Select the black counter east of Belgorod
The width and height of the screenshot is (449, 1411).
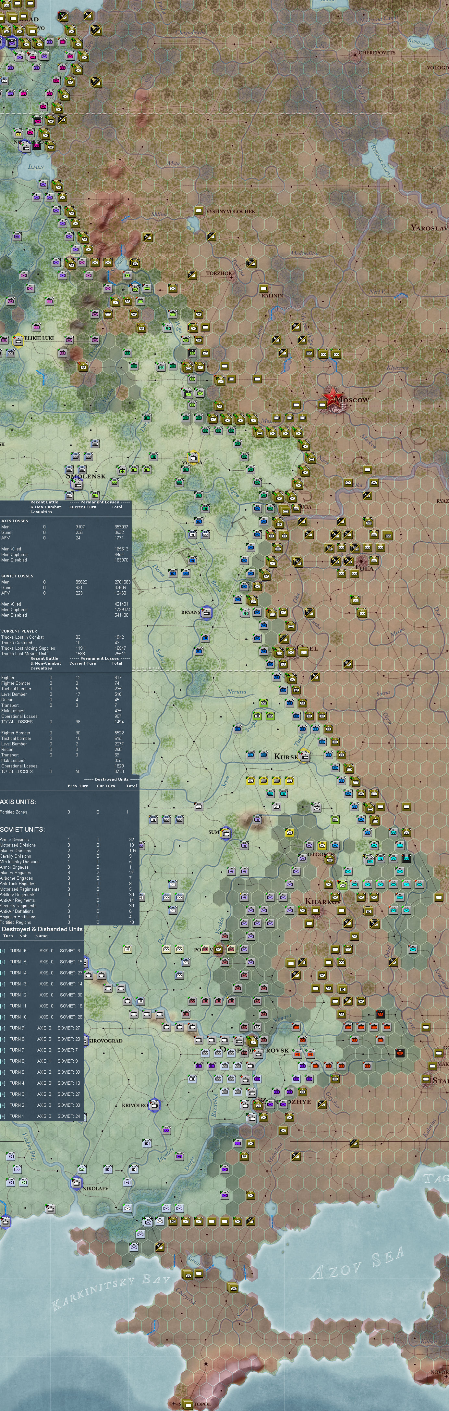pos(406,858)
